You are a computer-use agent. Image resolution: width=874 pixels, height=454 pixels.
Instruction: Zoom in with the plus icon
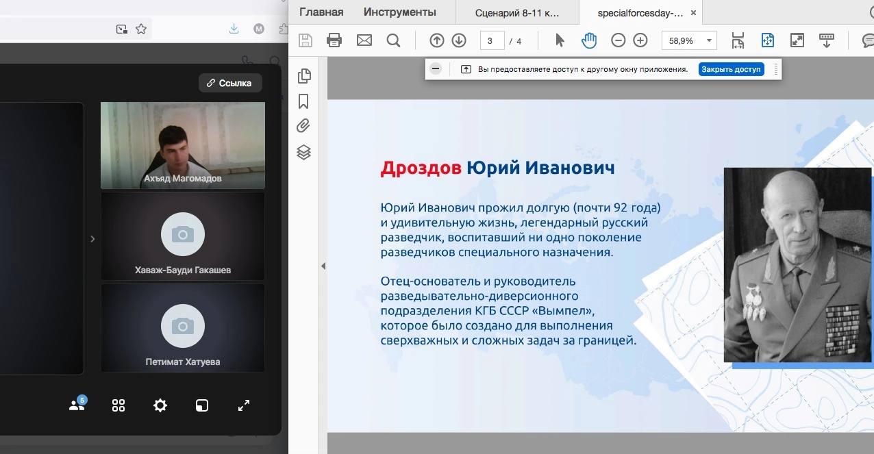tap(640, 40)
